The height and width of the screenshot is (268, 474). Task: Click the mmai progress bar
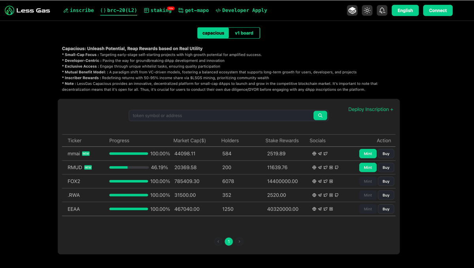(x=129, y=154)
